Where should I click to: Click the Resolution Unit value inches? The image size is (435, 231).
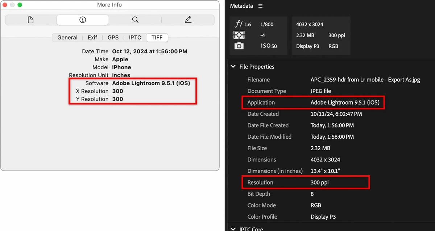[121, 75]
